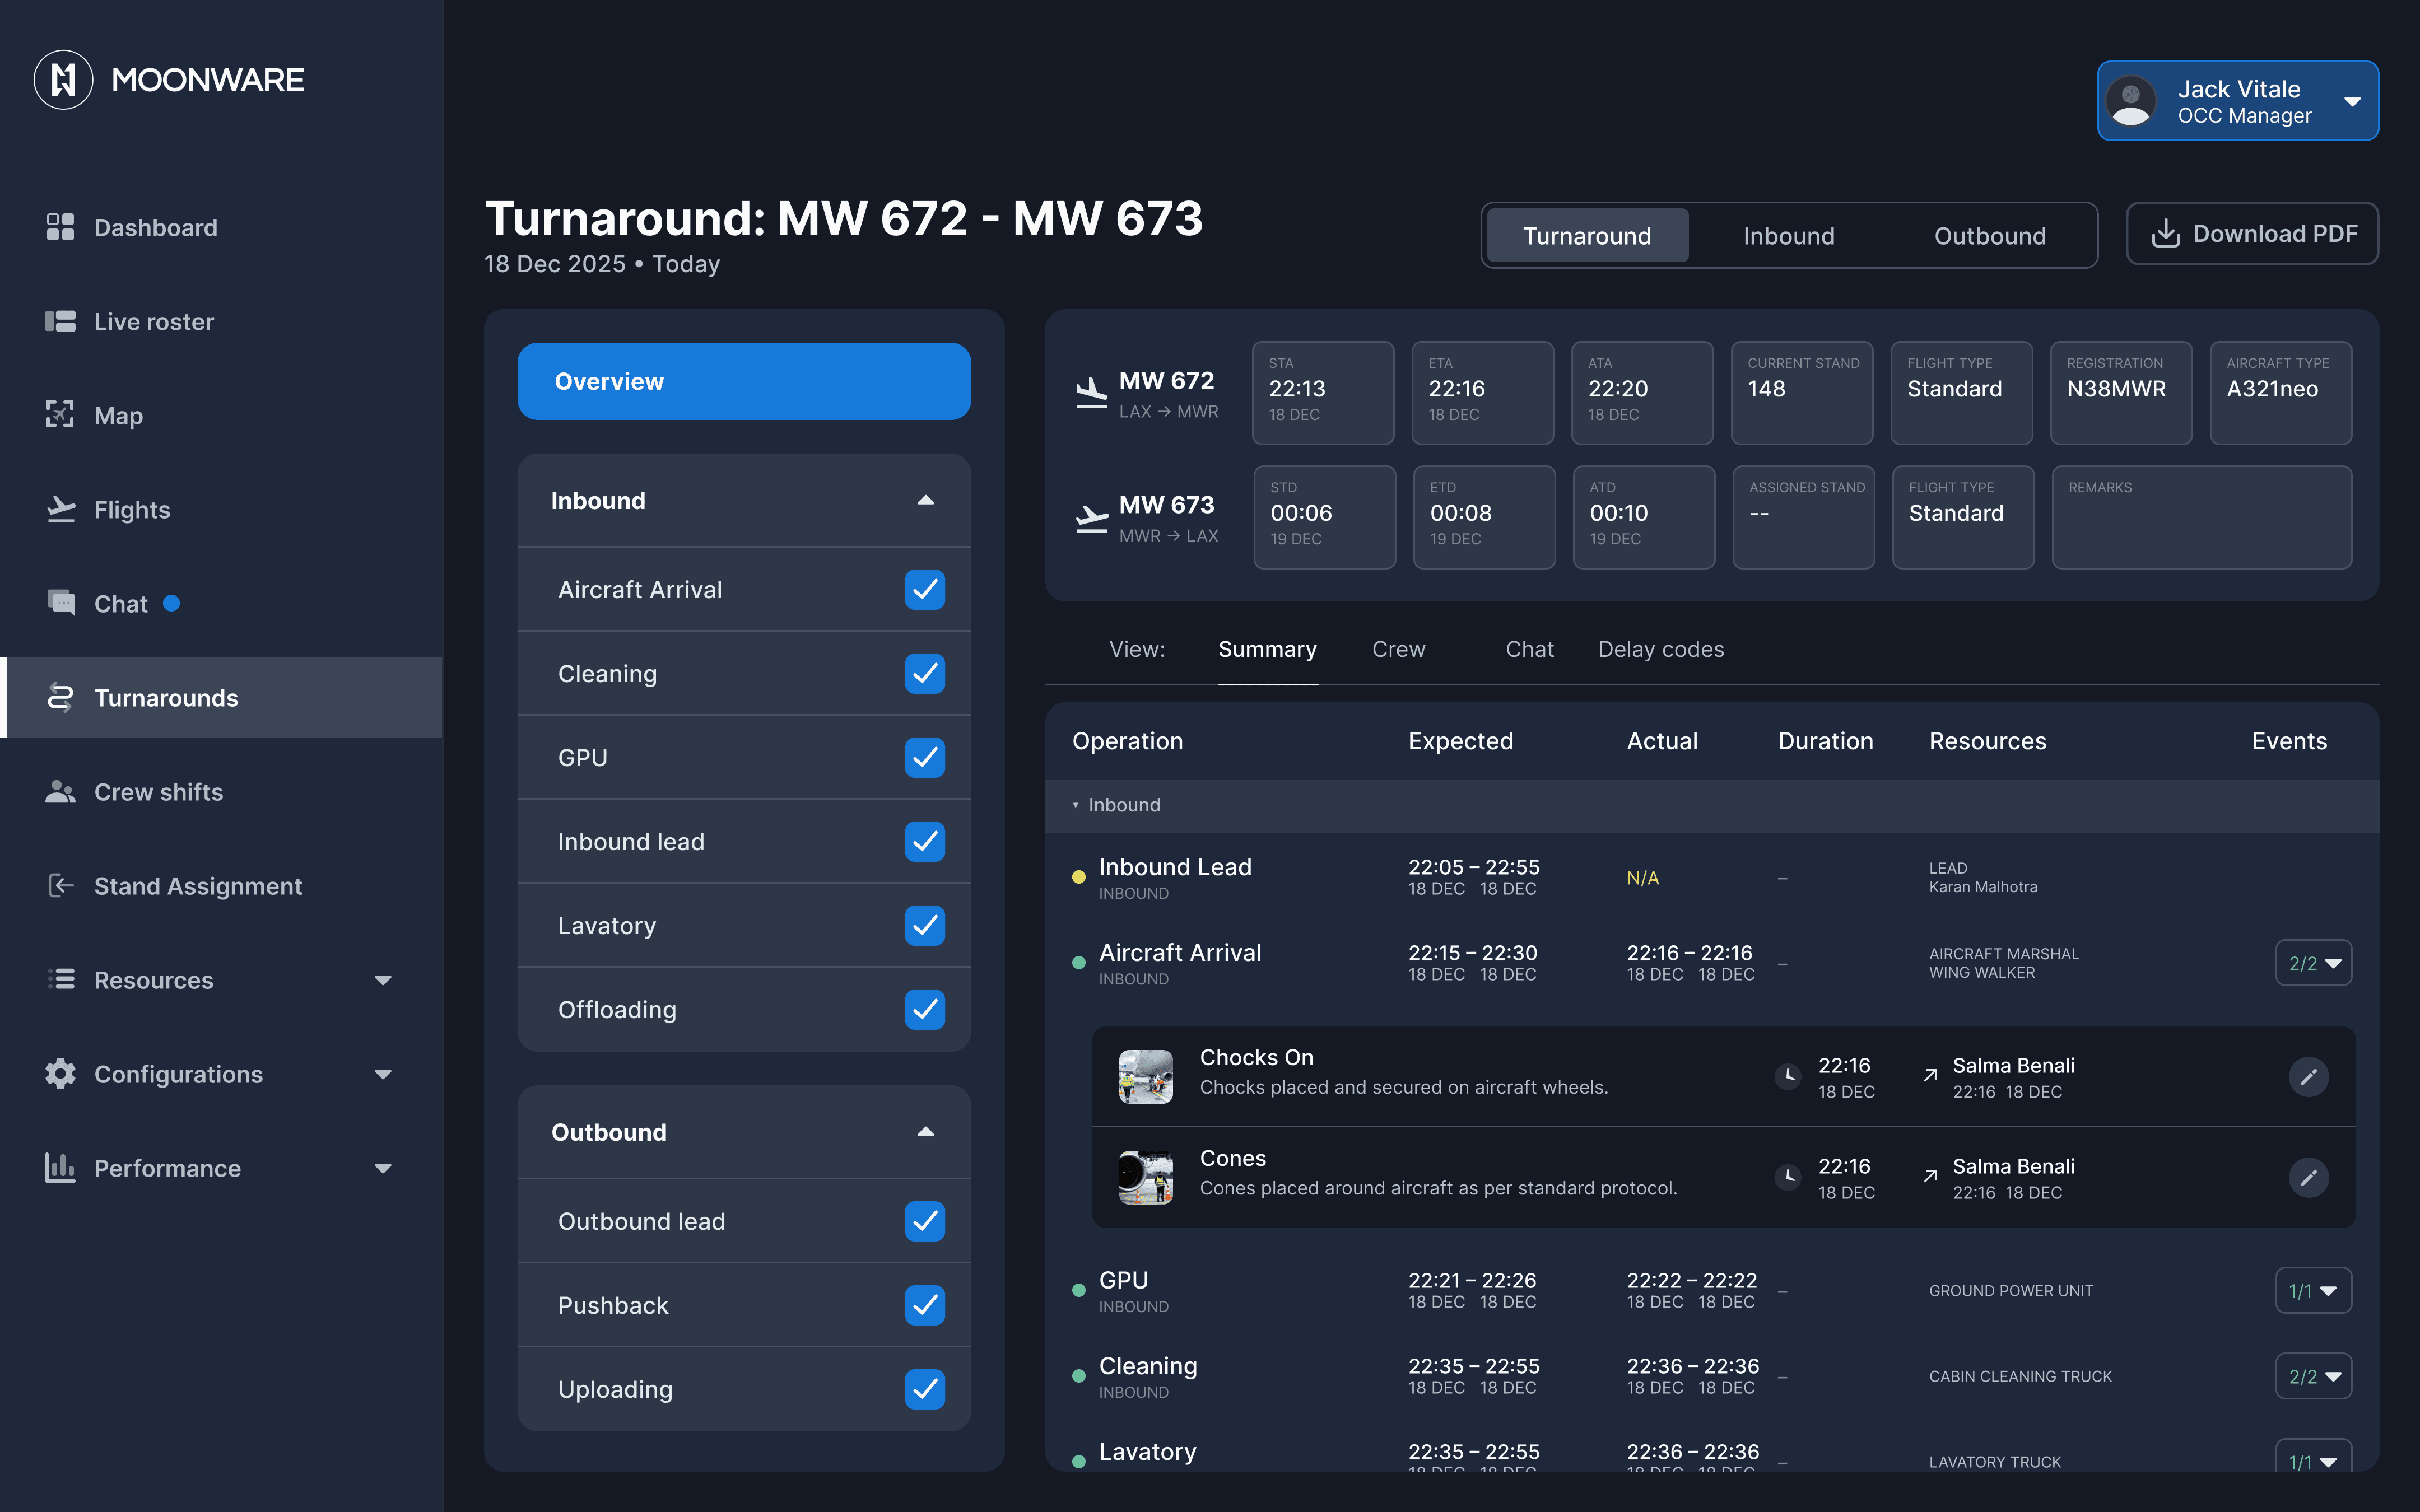Click the Download PDF button

tap(2252, 234)
